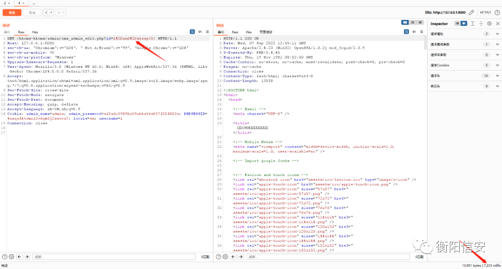Switch to Repeater tab 2
Image resolution: width=502 pixels, height=269 pixels.
pyautogui.click(x=5, y=3)
